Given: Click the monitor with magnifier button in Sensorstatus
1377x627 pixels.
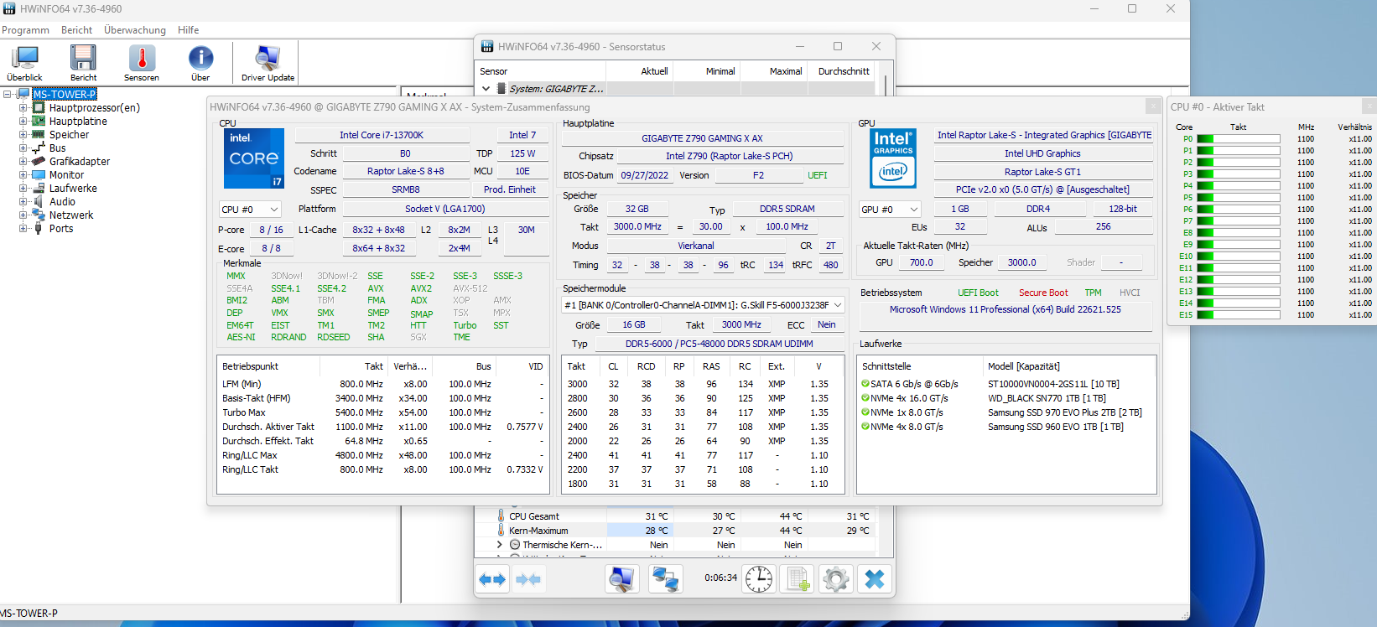Looking at the screenshot, I should 621,579.
